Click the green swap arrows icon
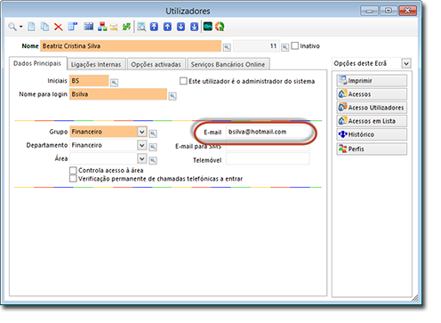The image size is (441, 323). [126, 27]
